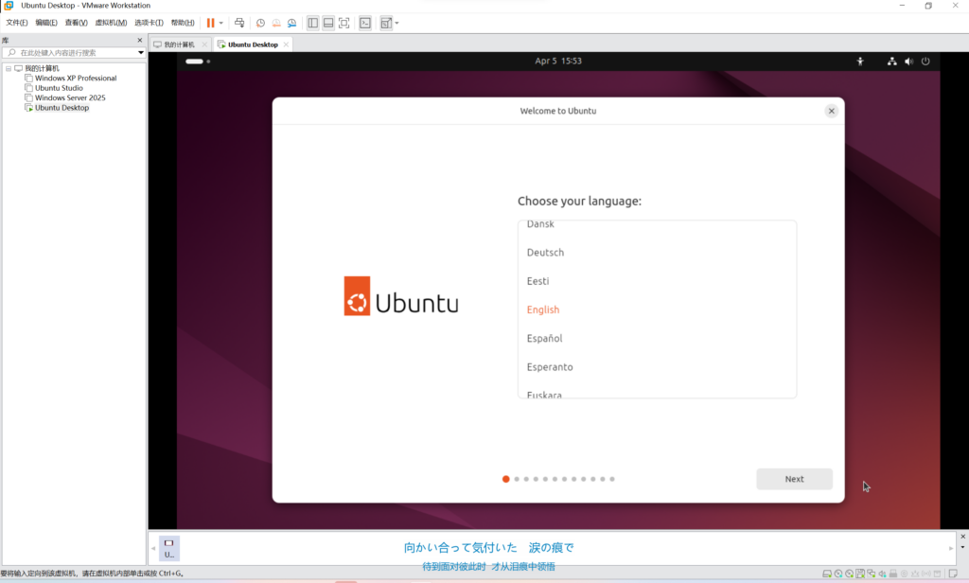Click the hard disk device icon in status bar
Image resolution: width=969 pixels, height=583 pixels.
click(827, 574)
